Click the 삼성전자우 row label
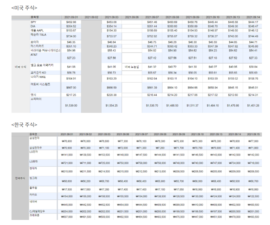The width and height of the screenshot is (270, 225). [36, 148]
